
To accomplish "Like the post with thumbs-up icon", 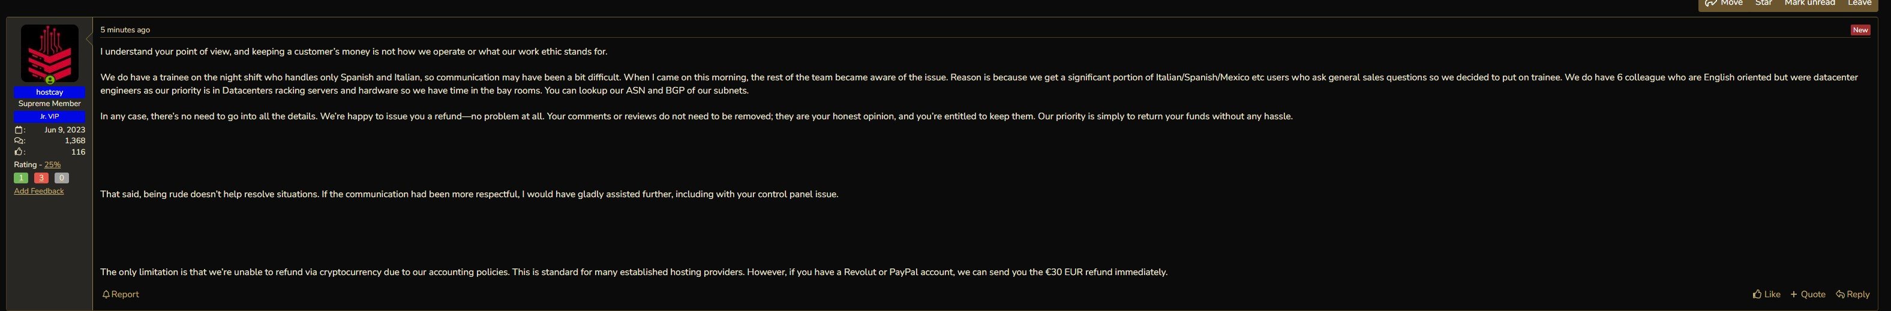I will [1766, 294].
